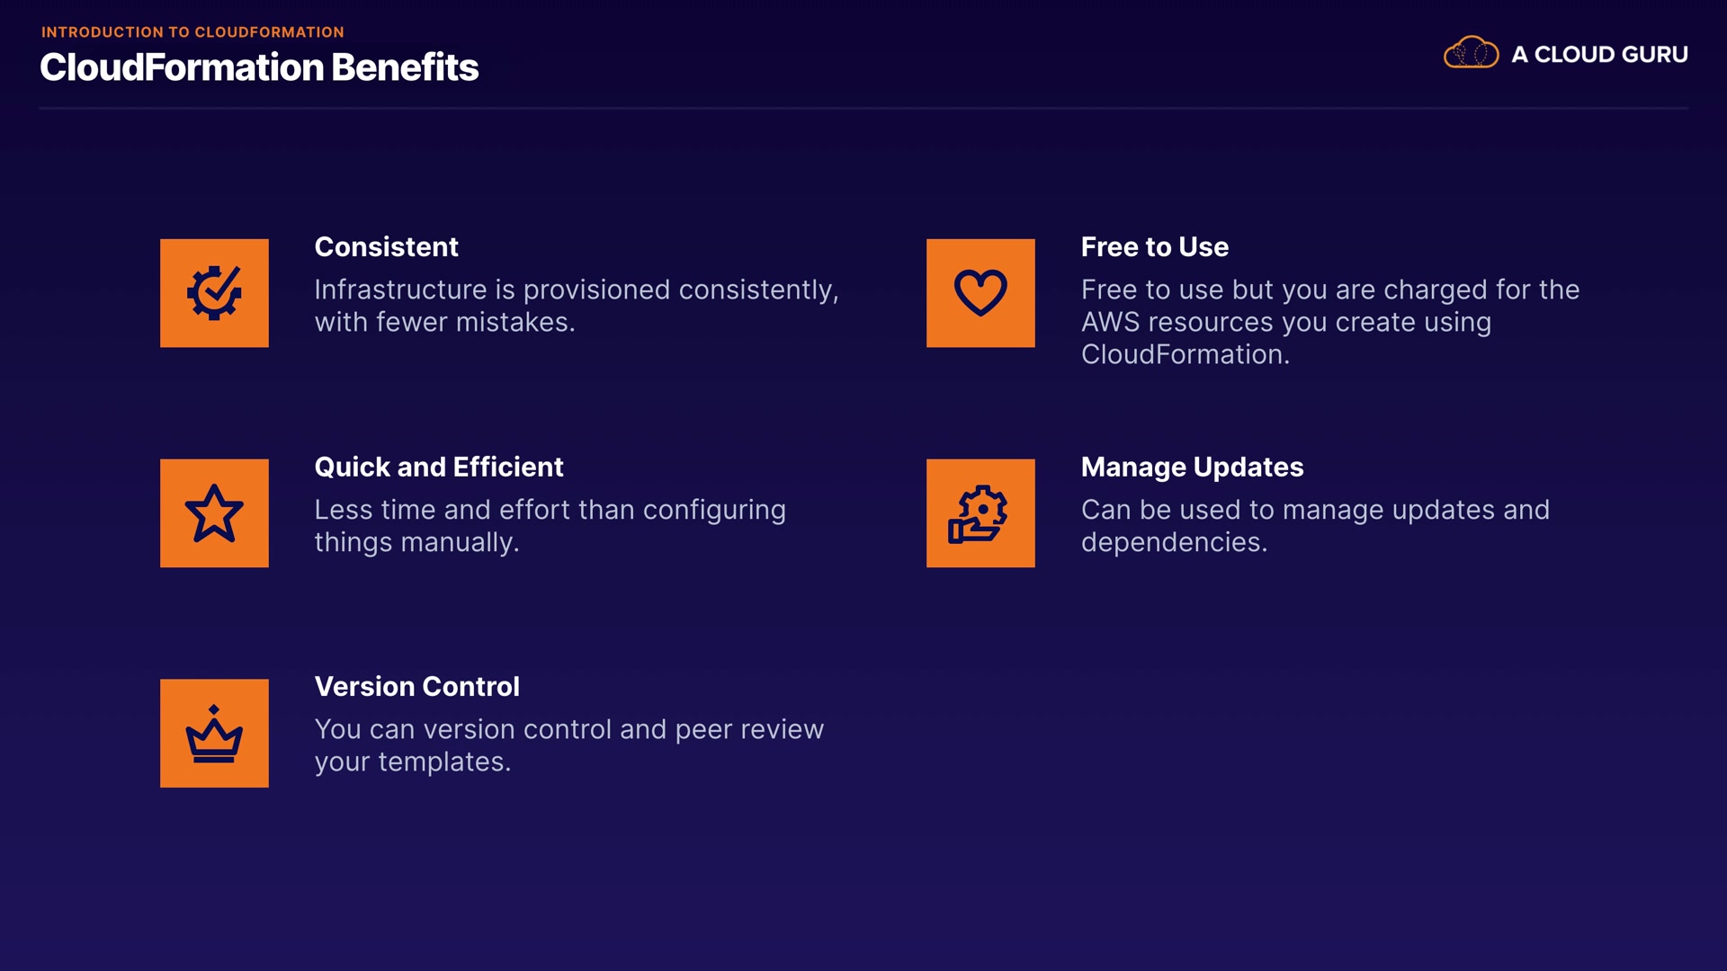Click the peer review your templates description
Screen dimensions: 1727x971
pyautogui.click(x=568, y=745)
